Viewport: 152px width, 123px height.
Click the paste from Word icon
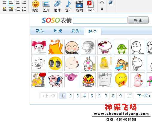click(x=111, y=3)
